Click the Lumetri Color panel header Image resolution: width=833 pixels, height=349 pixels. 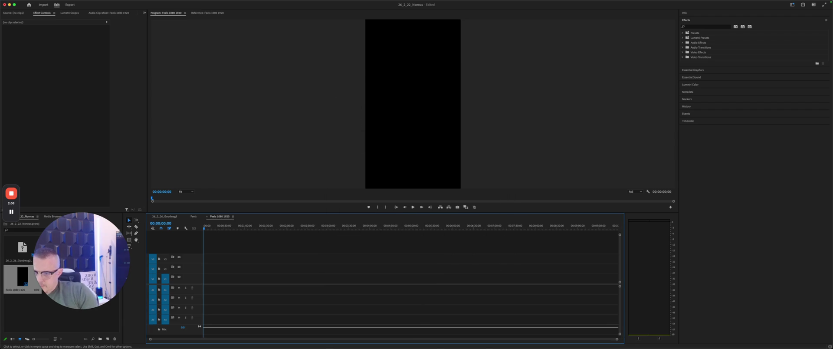[x=690, y=85]
